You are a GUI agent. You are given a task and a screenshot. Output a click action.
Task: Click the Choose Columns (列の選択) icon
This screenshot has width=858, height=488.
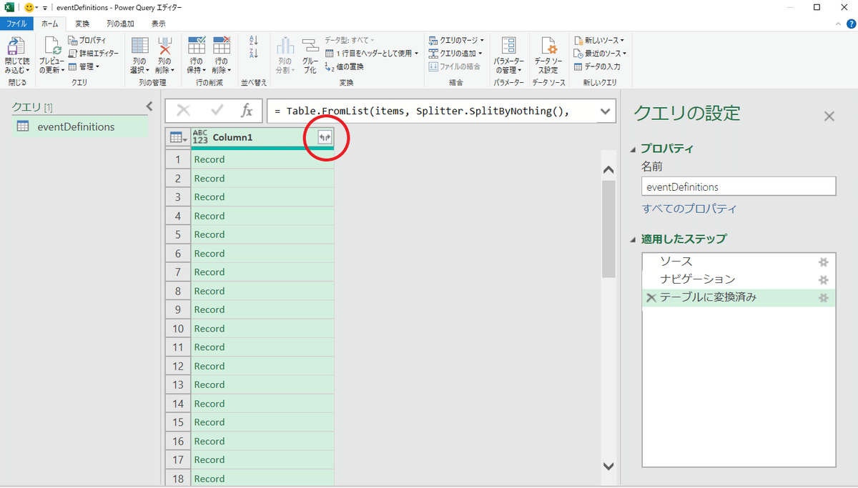(139, 46)
